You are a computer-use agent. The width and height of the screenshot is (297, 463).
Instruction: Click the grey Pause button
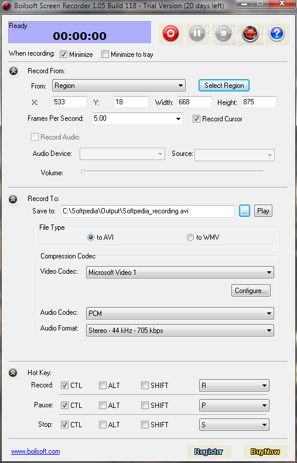(197, 33)
